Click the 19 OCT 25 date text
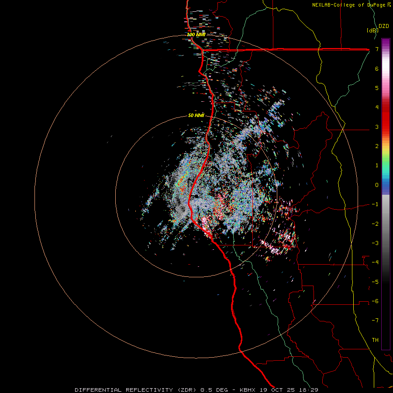Viewport: 393px width, 393px height. 278,390
